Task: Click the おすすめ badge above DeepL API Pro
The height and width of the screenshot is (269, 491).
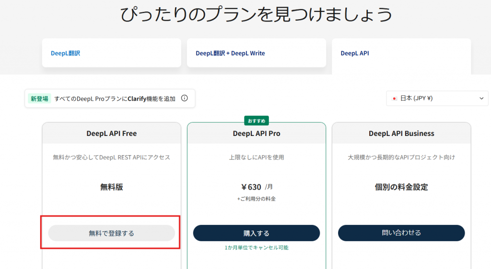Action: 257,120
